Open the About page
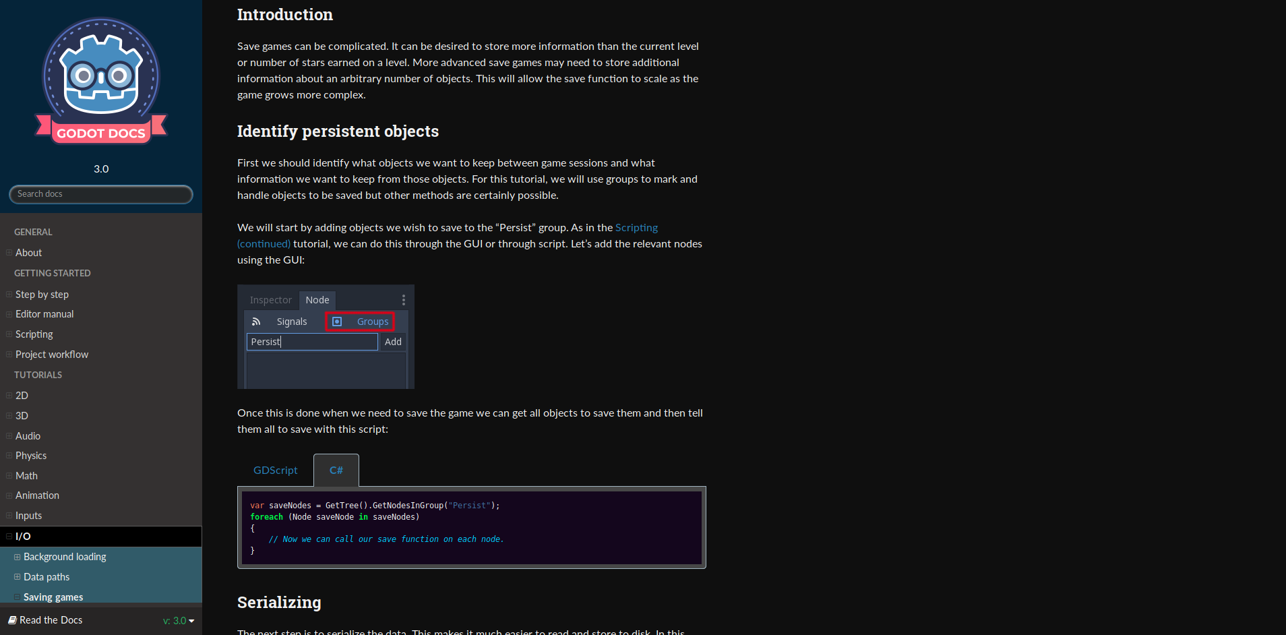The height and width of the screenshot is (635, 1286). click(x=28, y=253)
